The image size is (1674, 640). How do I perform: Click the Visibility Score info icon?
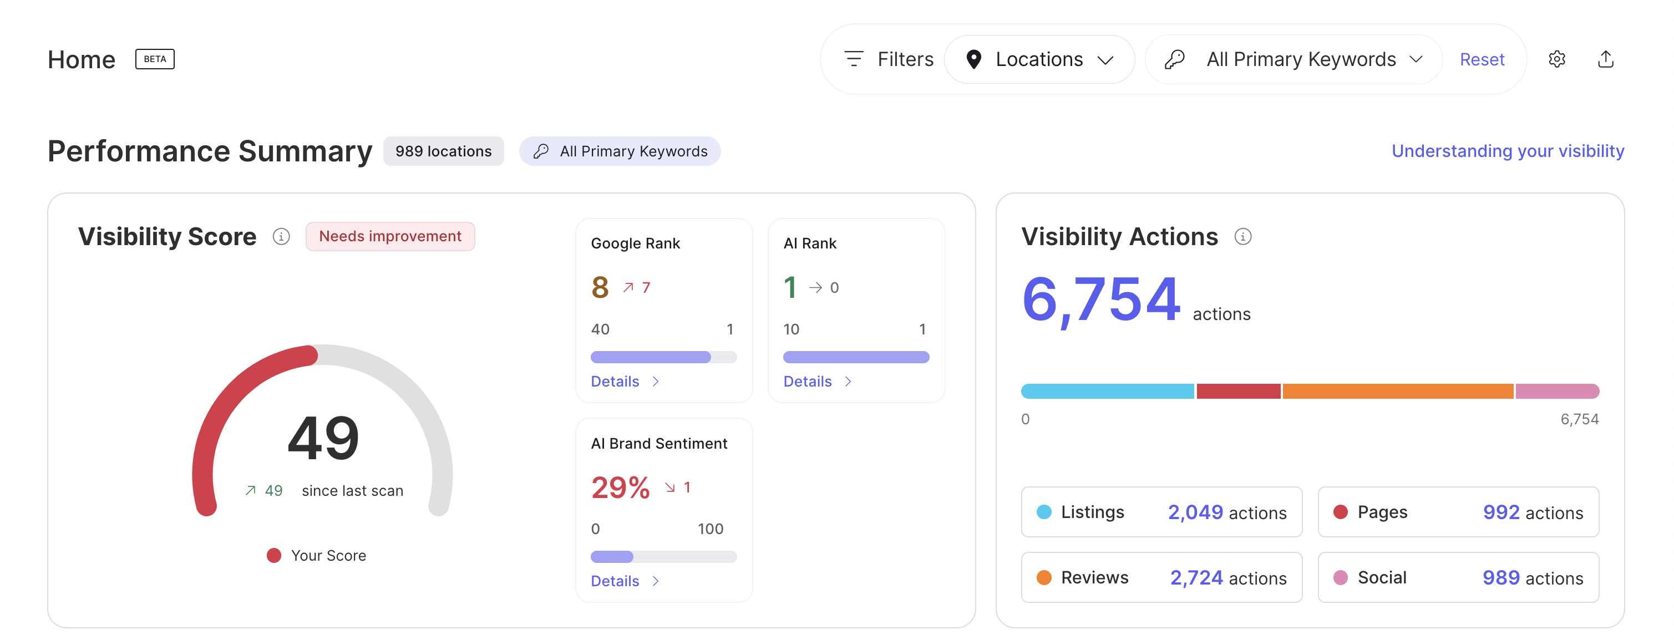pos(281,236)
